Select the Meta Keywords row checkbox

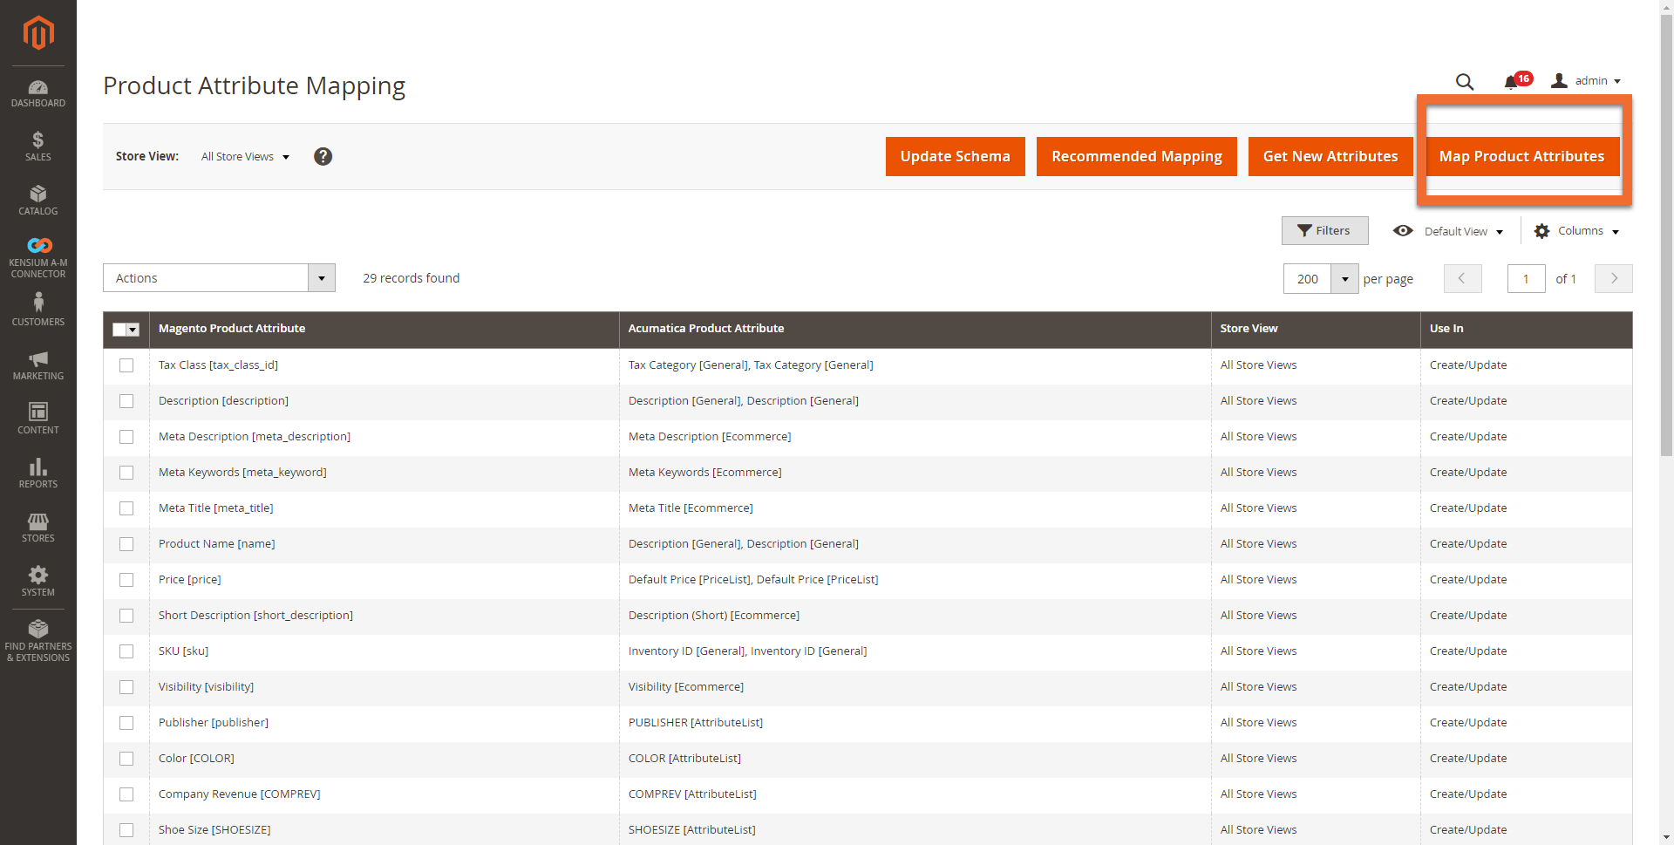pos(126,473)
